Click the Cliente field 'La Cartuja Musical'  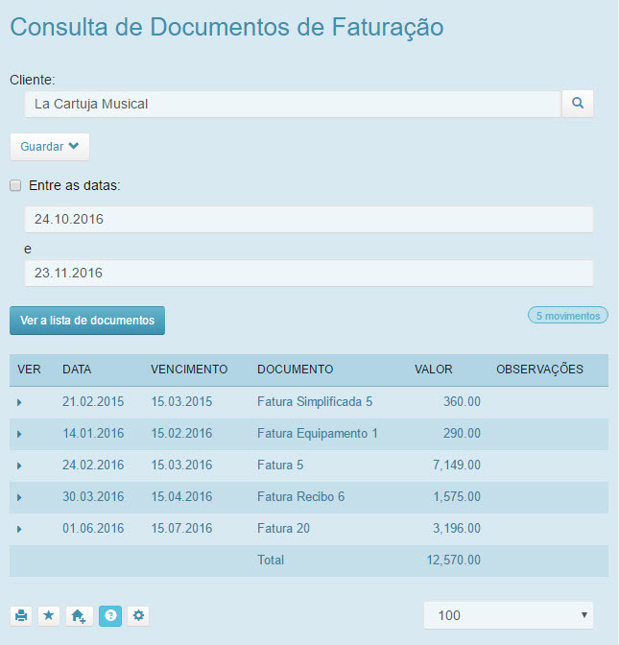(292, 104)
